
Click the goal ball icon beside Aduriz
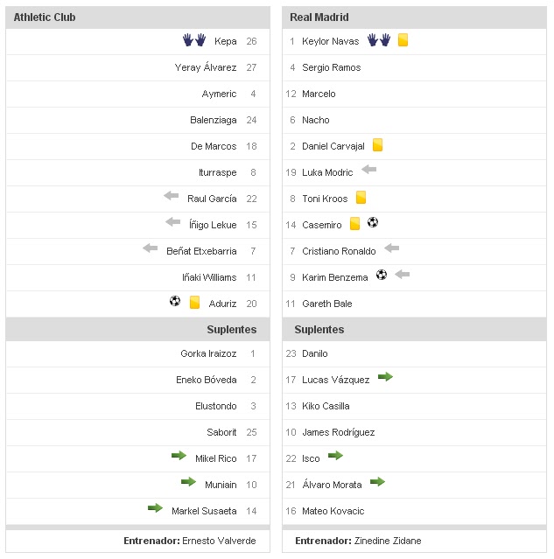point(175,302)
